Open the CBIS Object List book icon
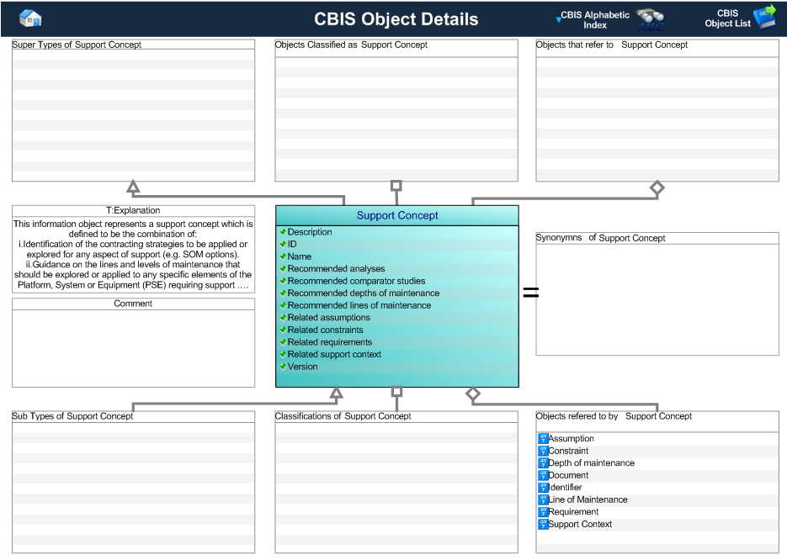Image resolution: width=787 pixels, height=560 pixels. [x=765, y=18]
